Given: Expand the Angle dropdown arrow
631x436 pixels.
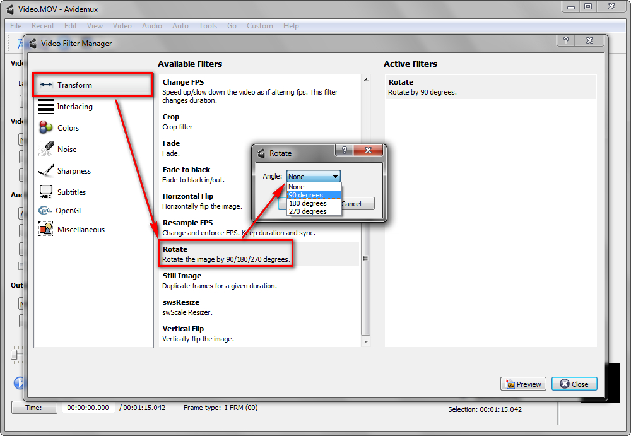Looking at the screenshot, I should click(x=336, y=177).
